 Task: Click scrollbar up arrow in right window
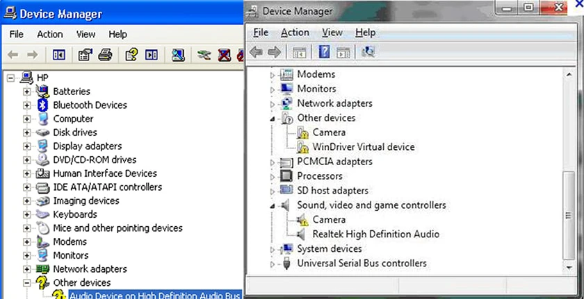[x=569, y=74]
